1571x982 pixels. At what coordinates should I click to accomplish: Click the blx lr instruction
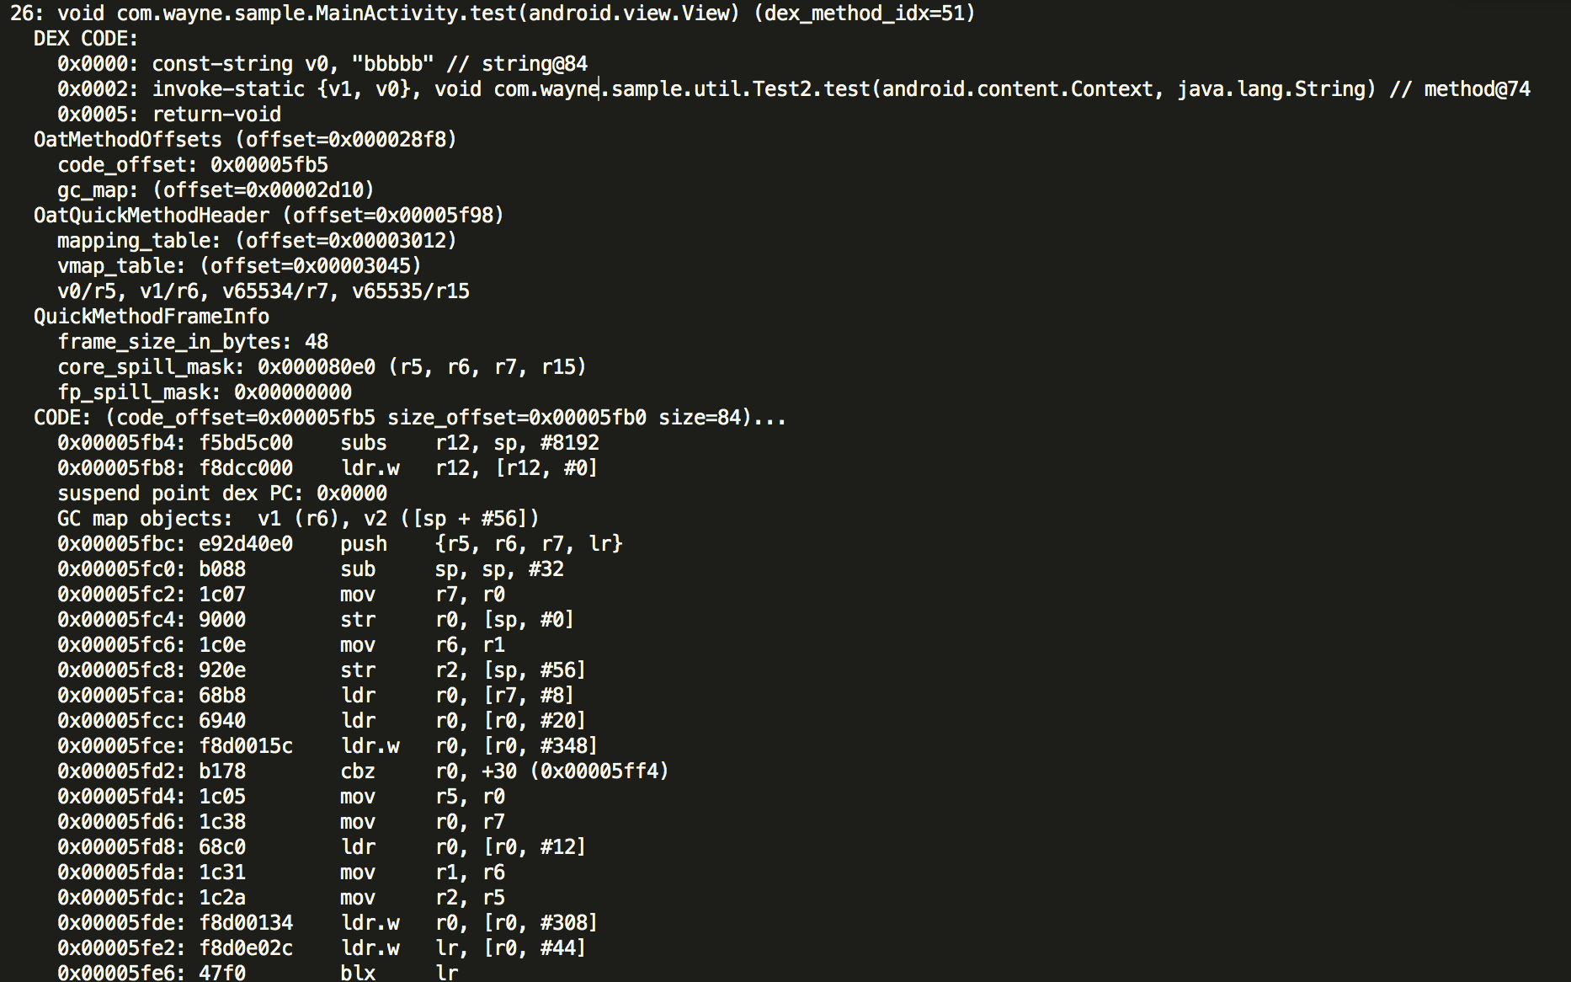[x=399, y=973]
